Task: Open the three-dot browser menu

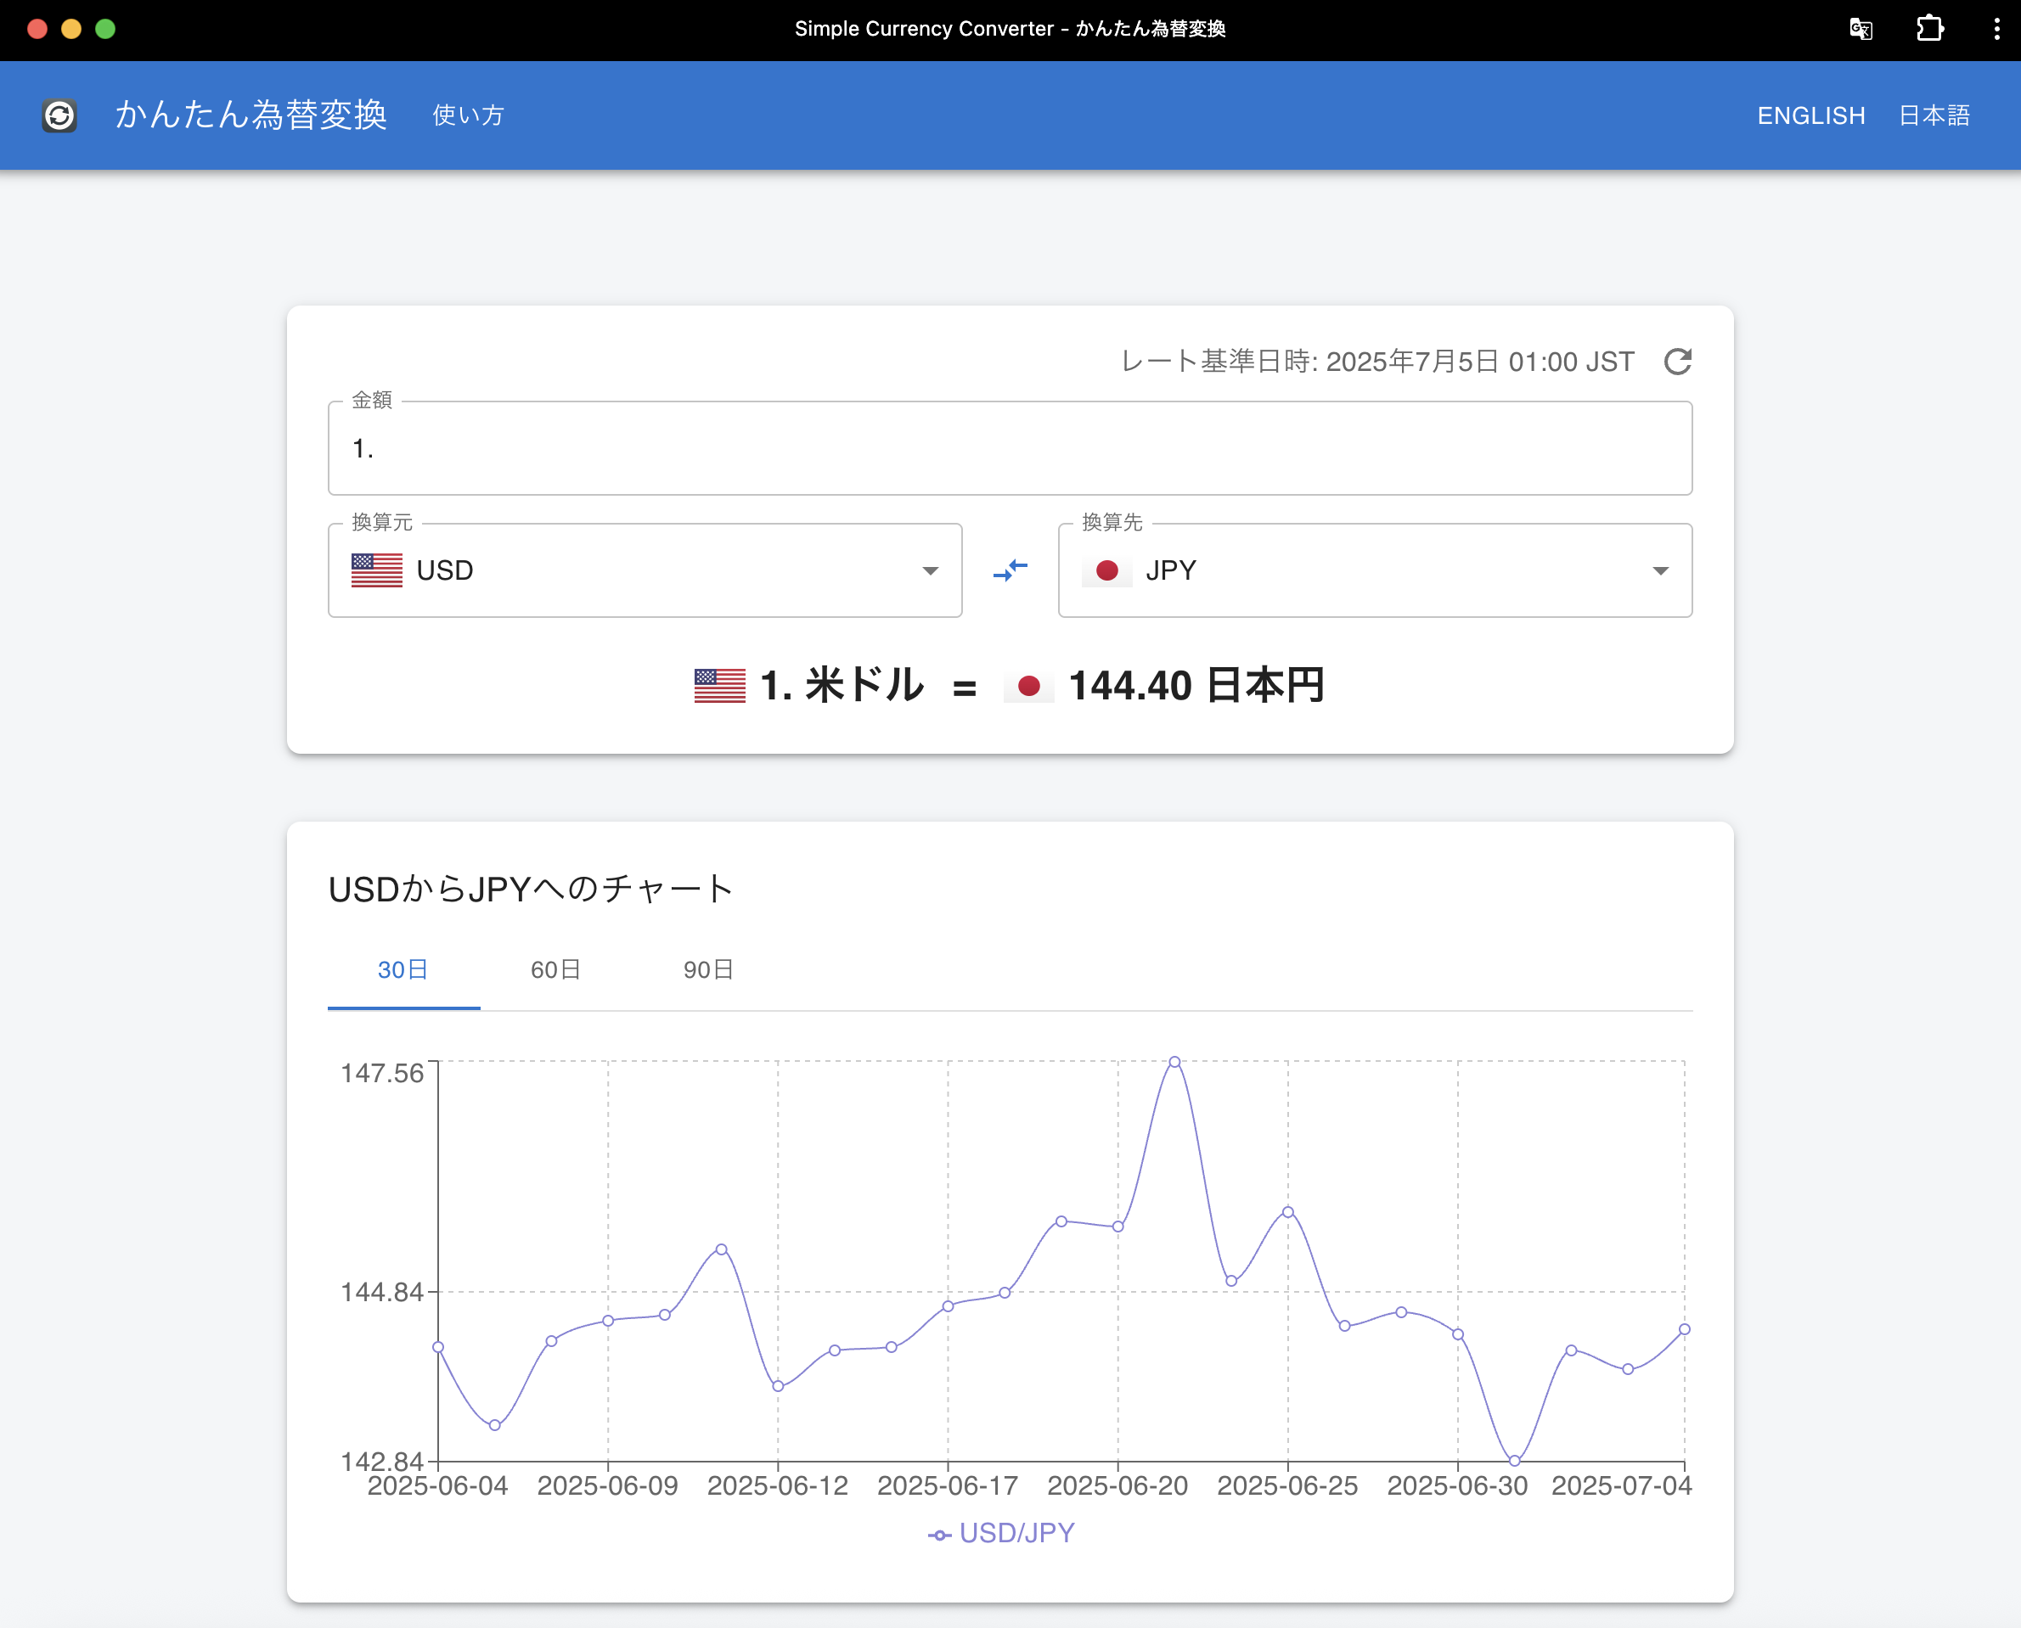Action: [x=1996, y=29]
